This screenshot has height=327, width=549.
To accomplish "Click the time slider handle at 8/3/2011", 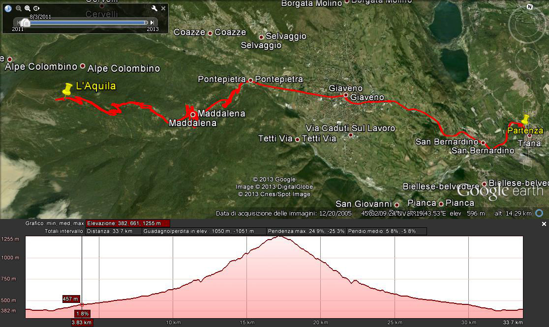I will (x=26, y=23).
